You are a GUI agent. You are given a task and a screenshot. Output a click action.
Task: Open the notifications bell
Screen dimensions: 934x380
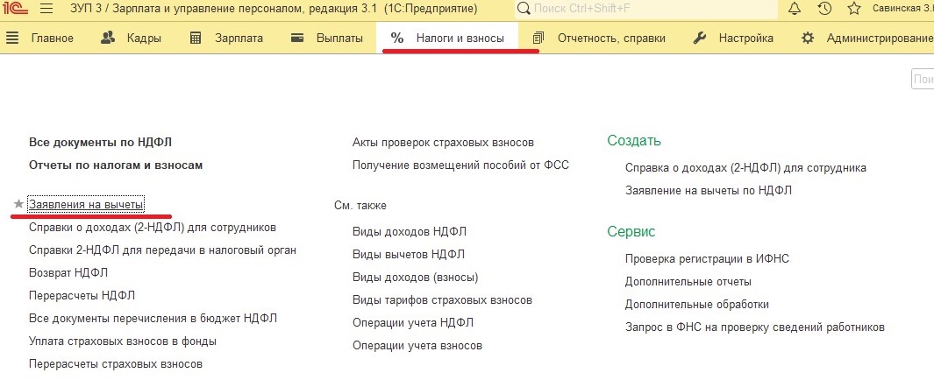pos(795,9)
